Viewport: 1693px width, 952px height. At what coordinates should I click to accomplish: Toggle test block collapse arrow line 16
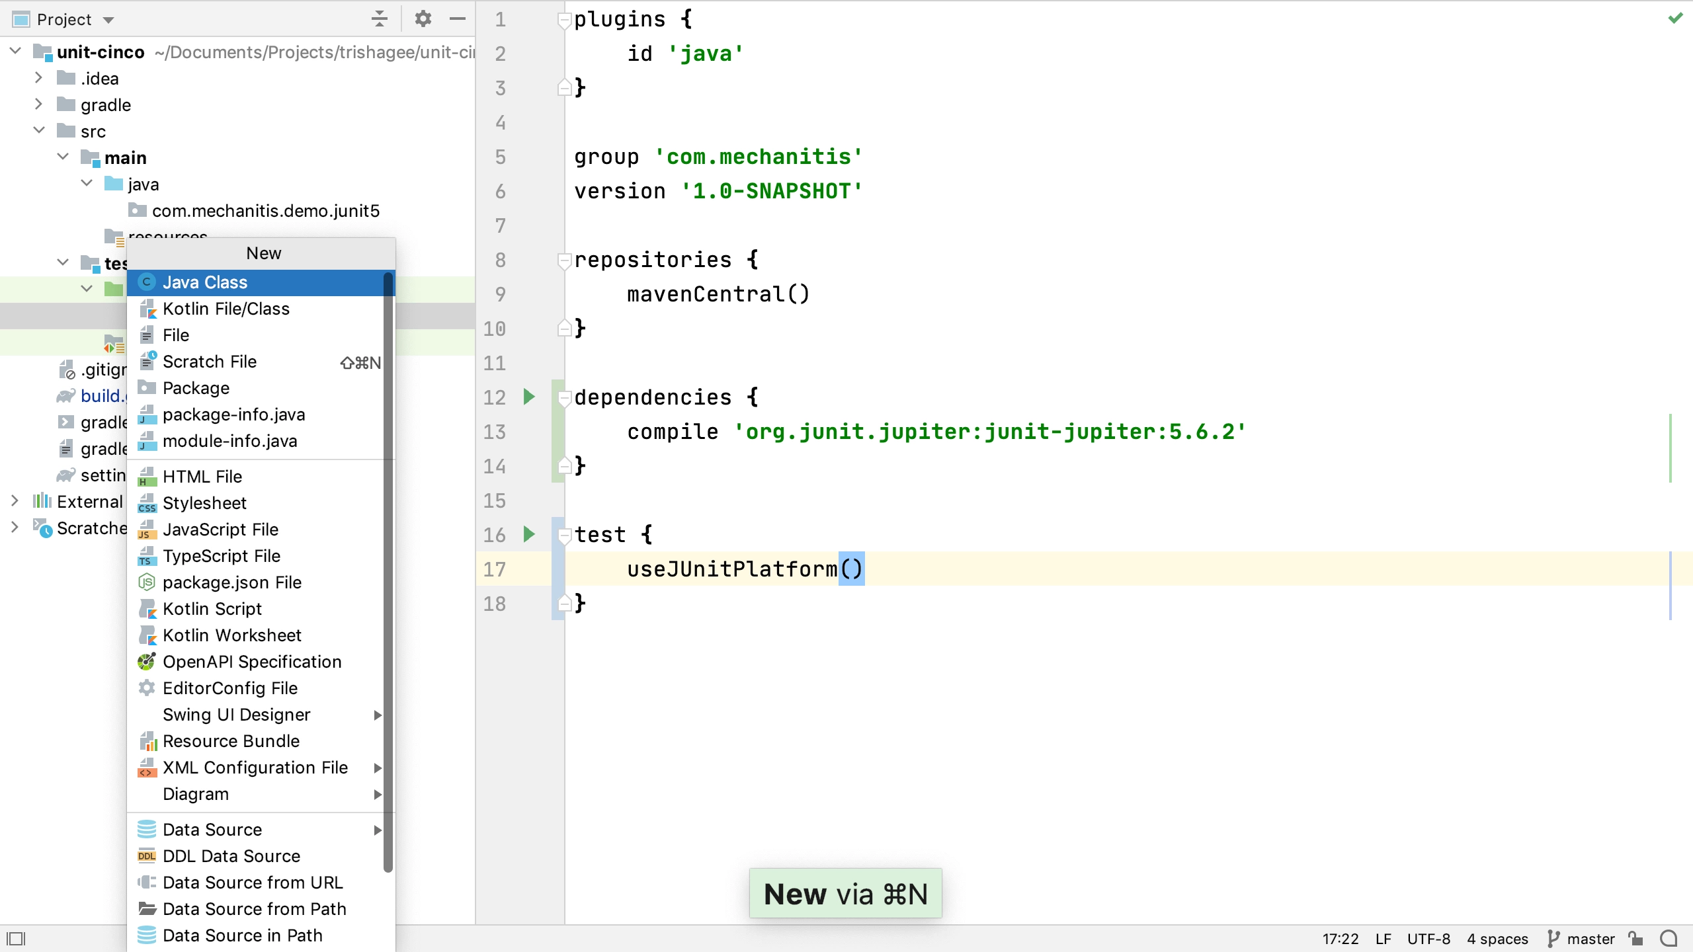563,535
